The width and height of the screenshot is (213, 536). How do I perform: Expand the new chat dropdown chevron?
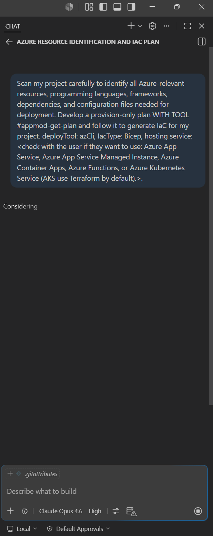click(140, 26)
